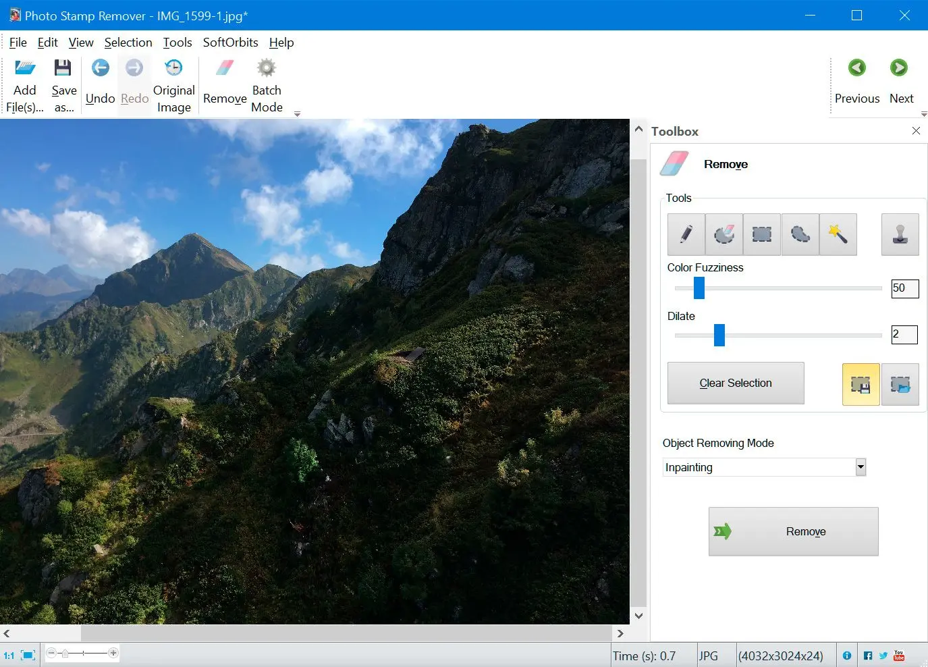Click the Color Fuzziness slider handle
Screen dimensions: 928x667
pyautogui.click(x=699, y=288)
